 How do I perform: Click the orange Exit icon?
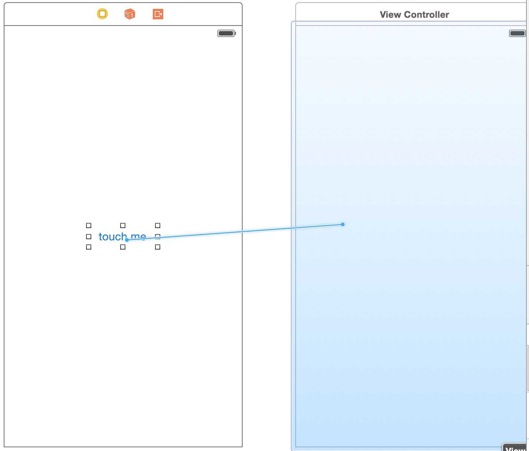[158, 14]
